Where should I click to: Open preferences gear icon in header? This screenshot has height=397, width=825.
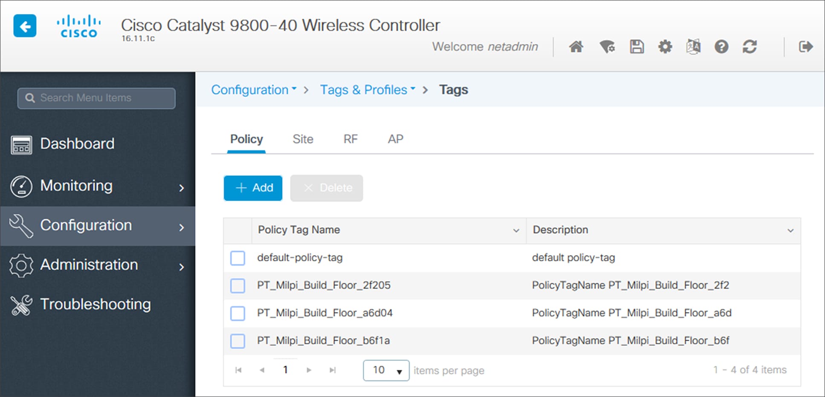665,46
